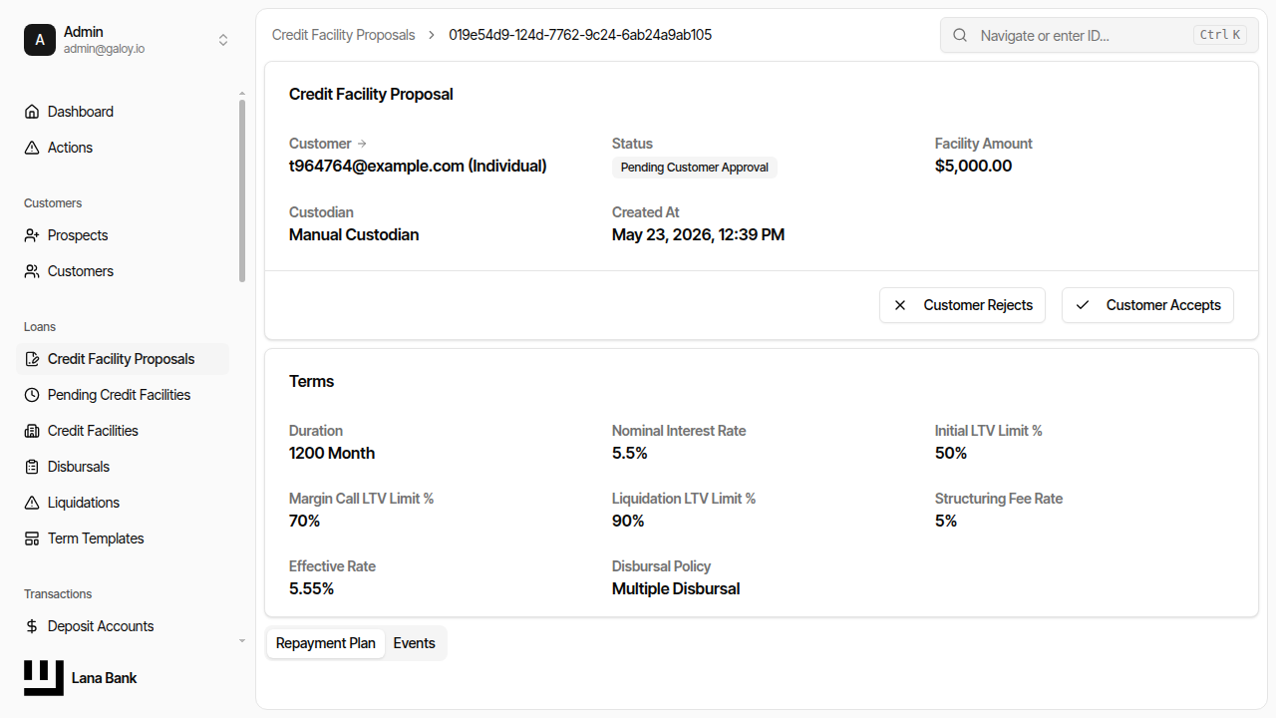
Task: Click the Credit Facilities building icon
Action: click(x=32, y=431)
